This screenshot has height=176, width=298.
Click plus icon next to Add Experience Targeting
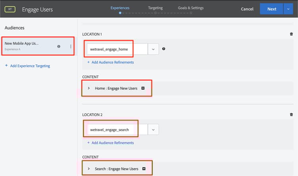tap(6, 66)
